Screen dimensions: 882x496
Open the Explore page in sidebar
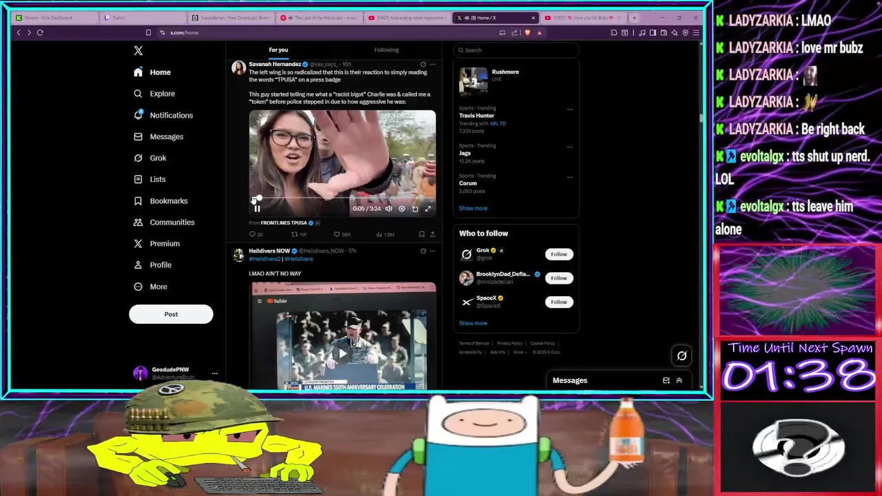point(155,94)
